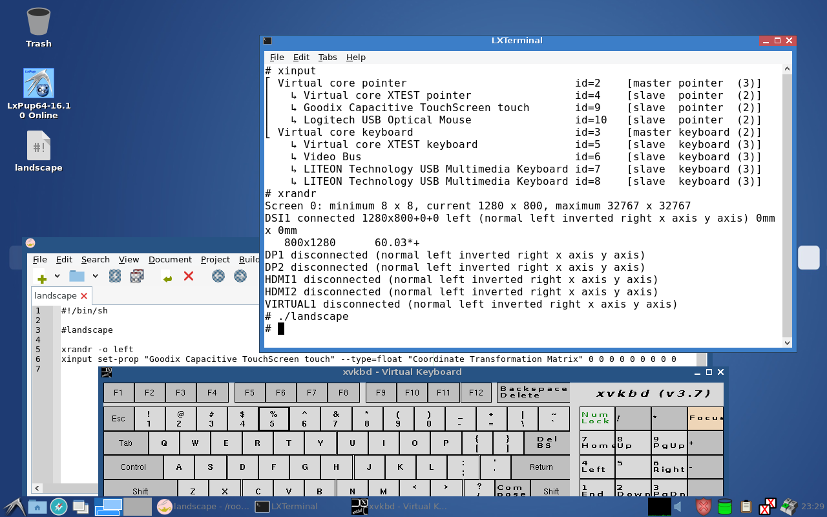This screenshot has width=827, height=517.
Task: Open the Trash desktop icon
Action: [39, 27]
